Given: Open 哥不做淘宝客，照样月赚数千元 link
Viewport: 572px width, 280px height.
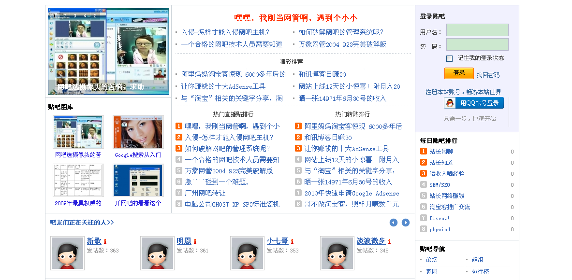Looking at the screenshot, I should click(x=352, y=204).
